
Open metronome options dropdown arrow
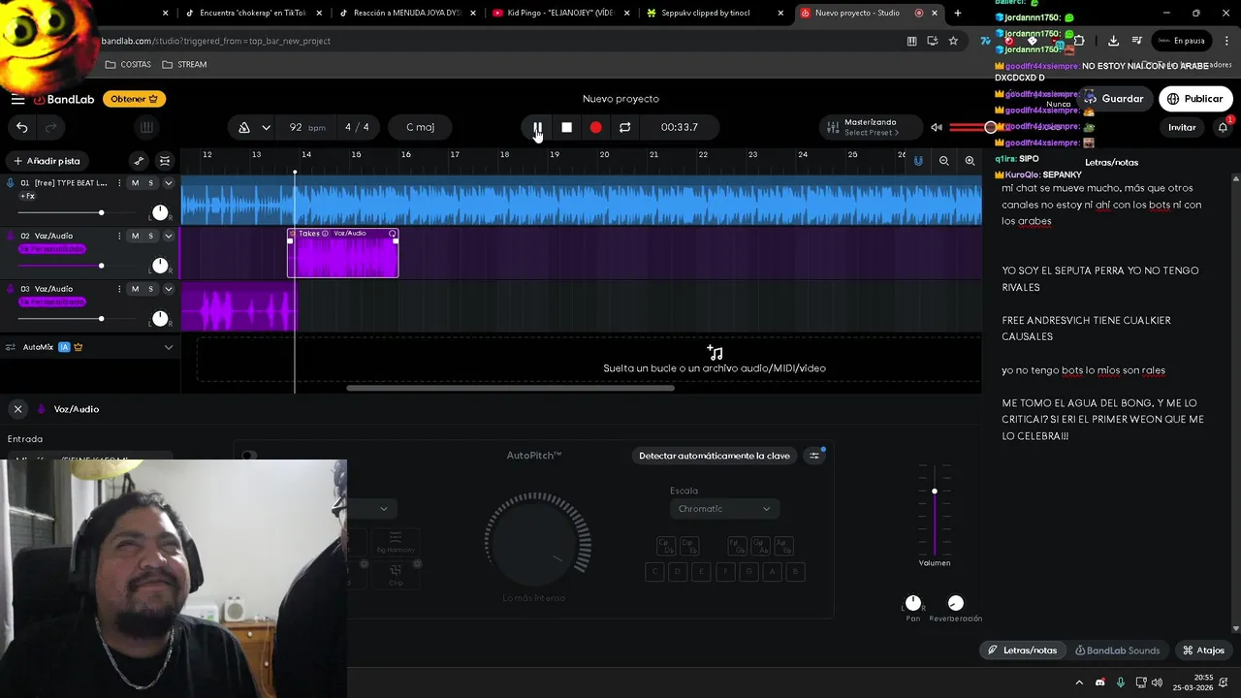click(x=266, y=127)
